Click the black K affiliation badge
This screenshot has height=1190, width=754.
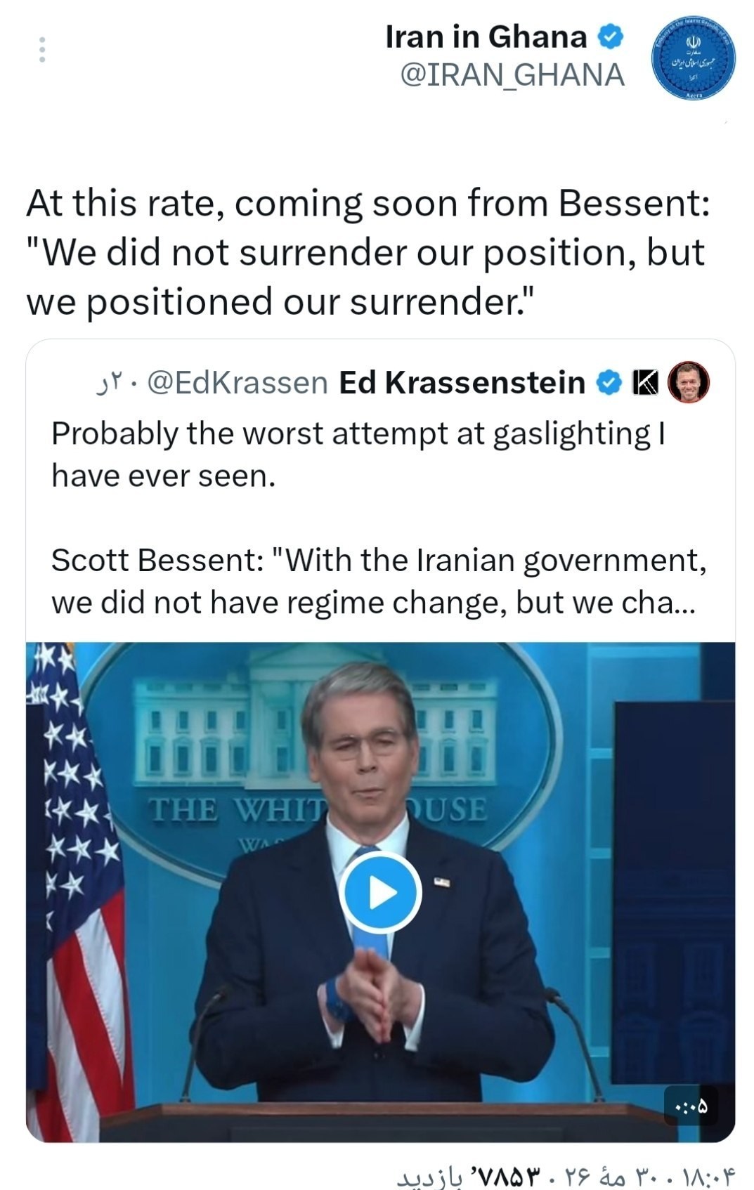point(644,383)
